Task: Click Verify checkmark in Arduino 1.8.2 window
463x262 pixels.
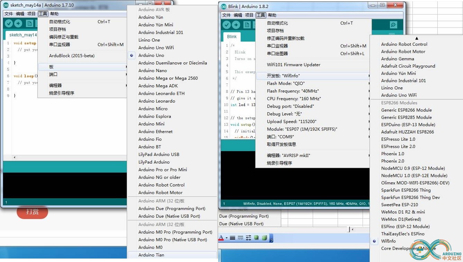Action: point(226,25)
